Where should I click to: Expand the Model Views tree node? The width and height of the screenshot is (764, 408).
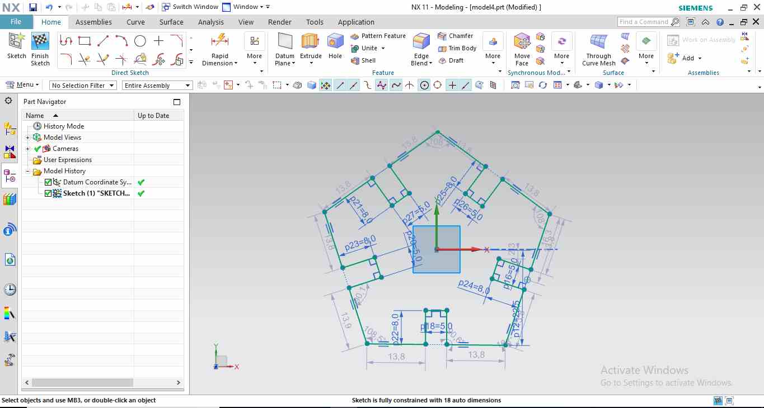point(27,137)
